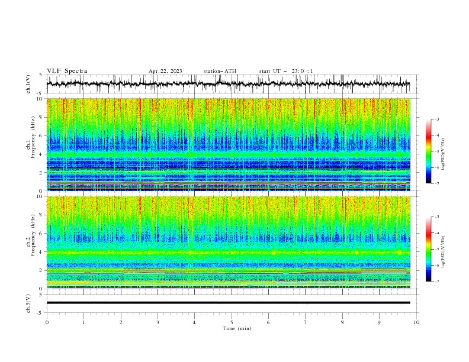Click the ch.2 color scale bar

coord(428,249)
